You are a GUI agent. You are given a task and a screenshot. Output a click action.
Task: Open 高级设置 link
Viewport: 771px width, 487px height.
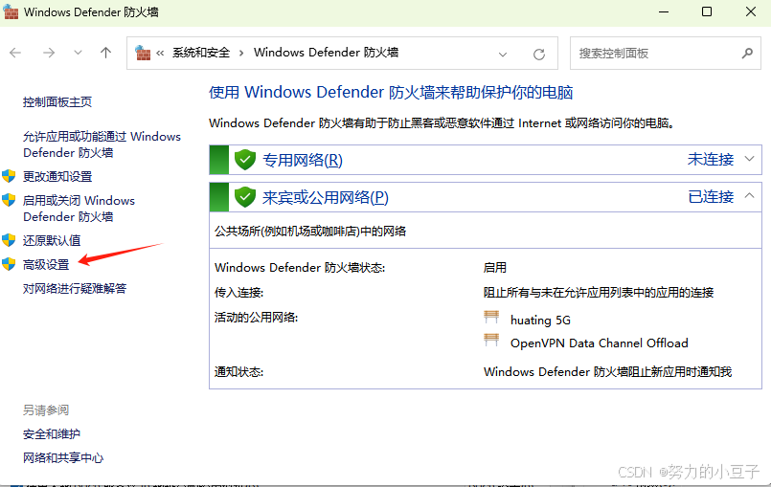46,264
